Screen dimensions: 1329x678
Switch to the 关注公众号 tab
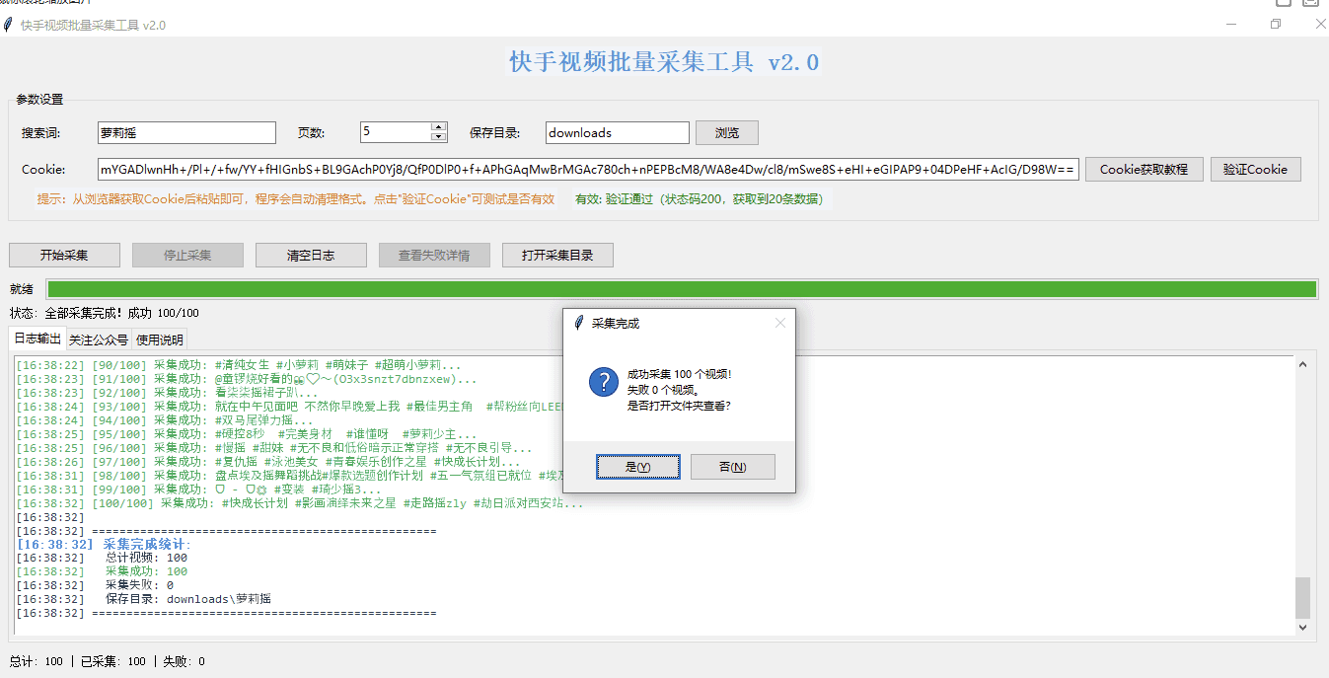click(99, 339)
